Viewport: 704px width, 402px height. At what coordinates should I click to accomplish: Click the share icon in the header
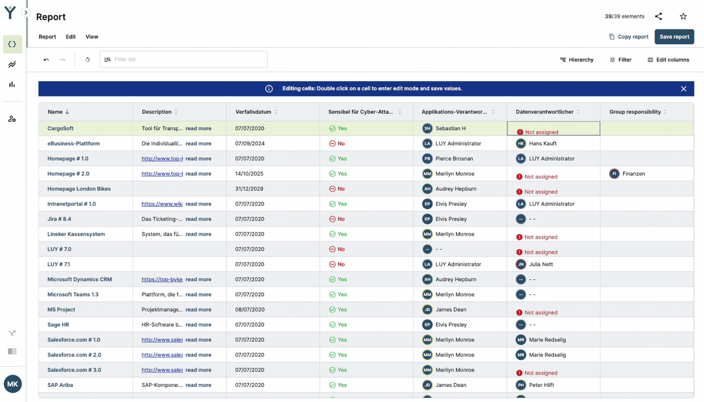point(658,16)
